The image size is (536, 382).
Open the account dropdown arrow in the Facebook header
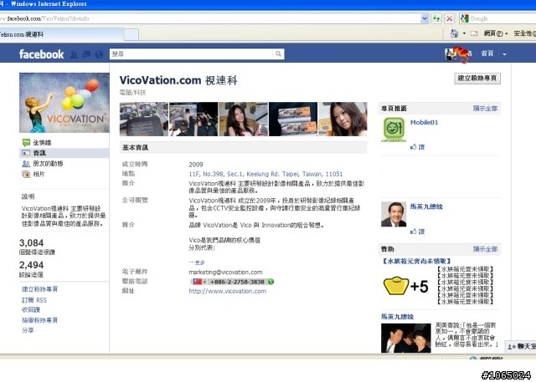click(x=504, y=53)
